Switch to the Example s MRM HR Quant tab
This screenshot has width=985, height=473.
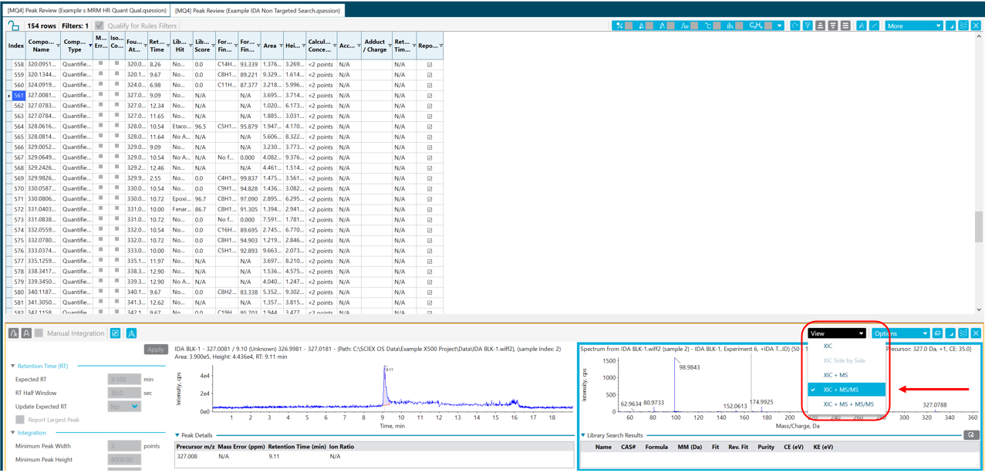coord(86,11)
